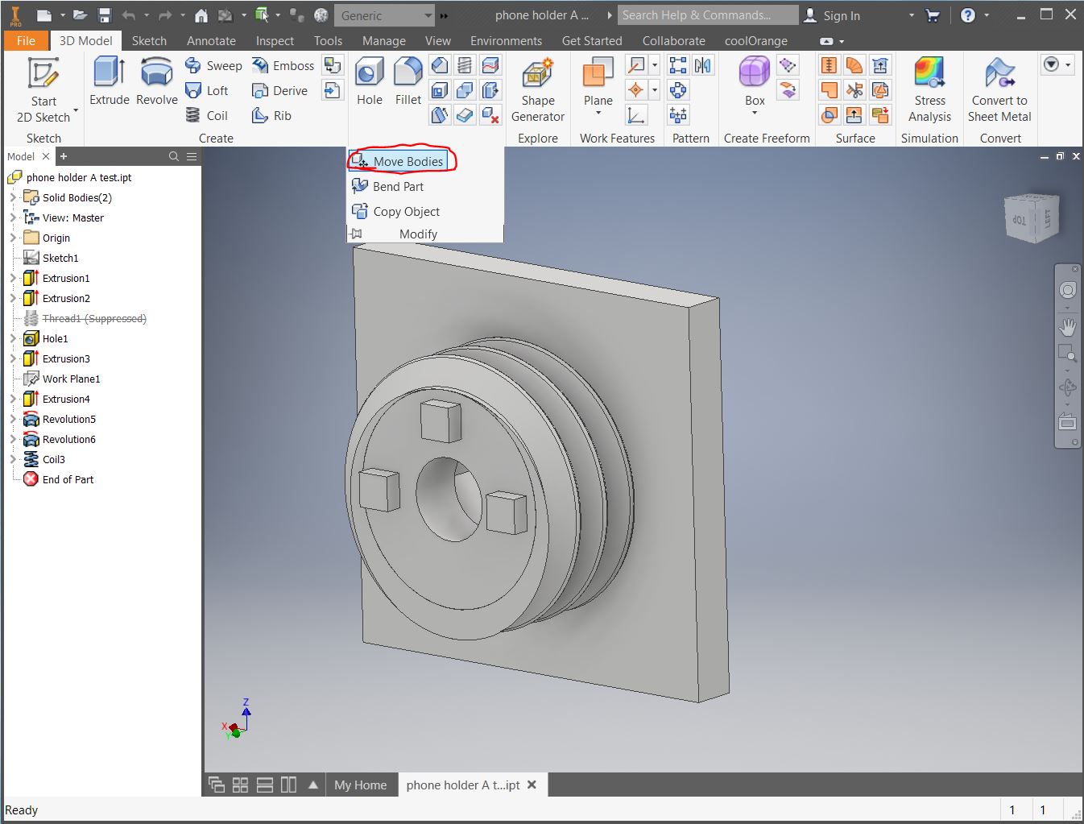Select the Trim surface scissors icon
This screenshot has height=824, width=1084.
tap(854, 90)
